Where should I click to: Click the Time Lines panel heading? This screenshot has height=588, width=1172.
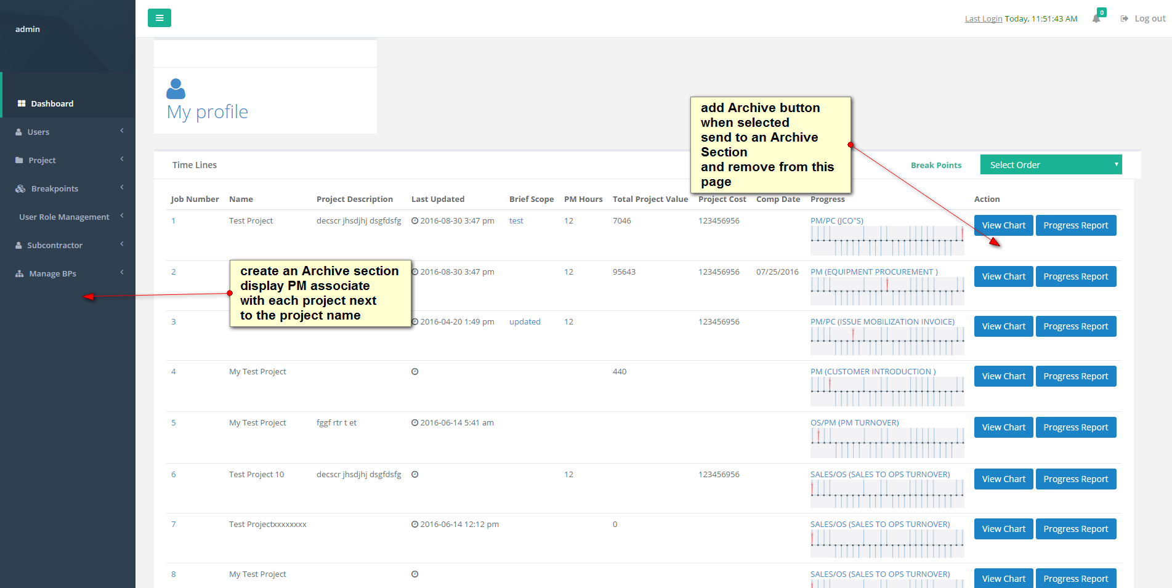(x=195, y=165)
